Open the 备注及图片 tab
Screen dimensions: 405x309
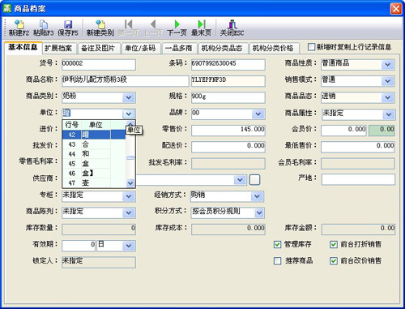[x=98, y=49]
